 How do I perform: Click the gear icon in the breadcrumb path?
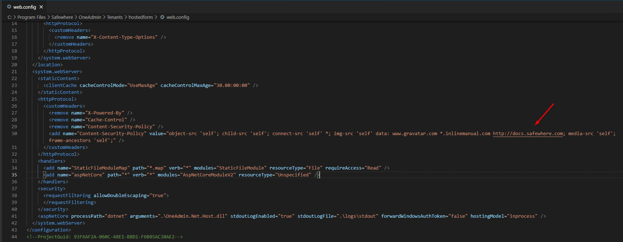tap(162, 17)
